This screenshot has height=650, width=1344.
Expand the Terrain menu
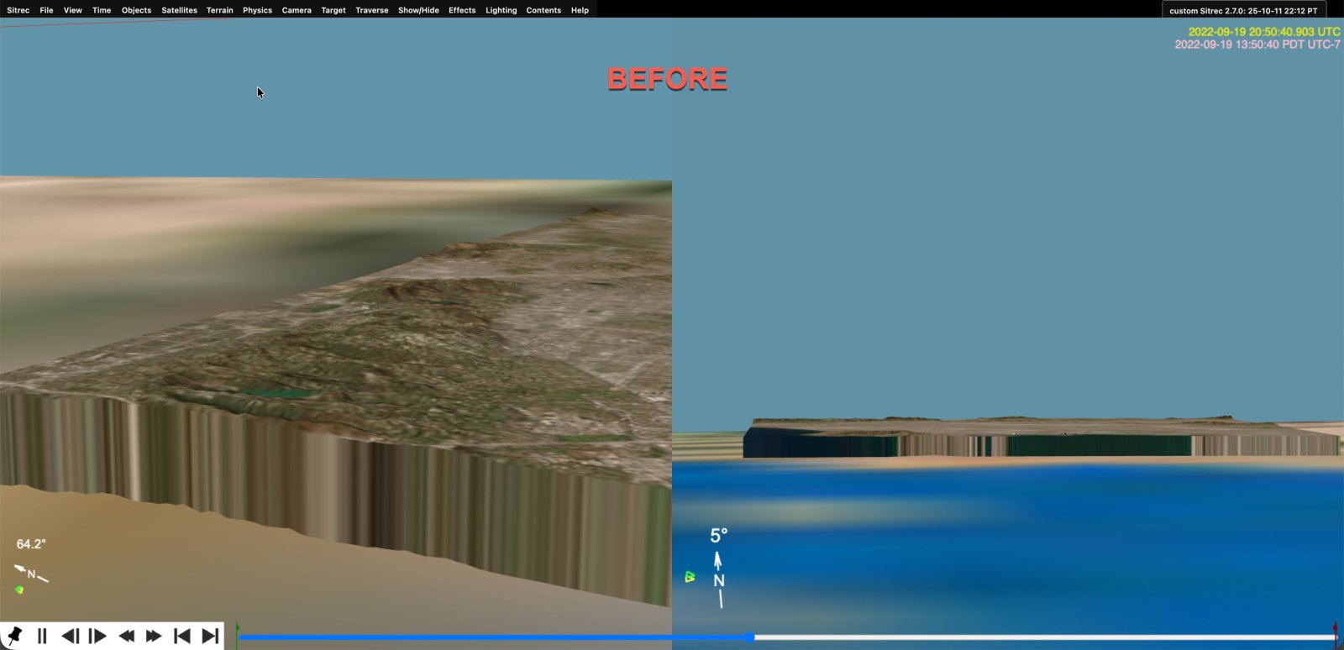(x=219, y=10)
